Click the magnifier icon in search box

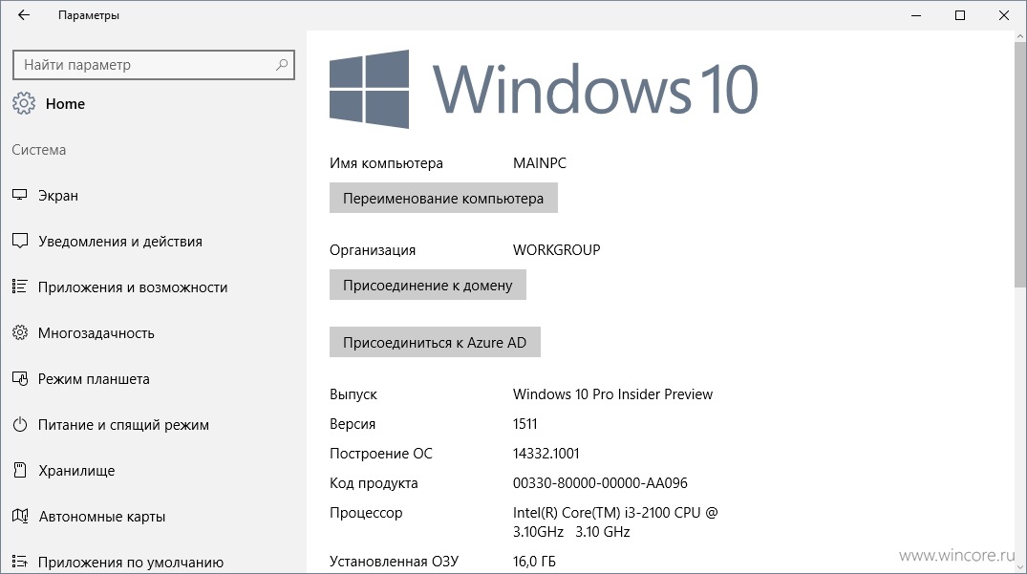point(282,65)
